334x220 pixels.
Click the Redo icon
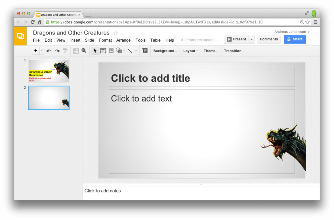(x=57, y=51)
